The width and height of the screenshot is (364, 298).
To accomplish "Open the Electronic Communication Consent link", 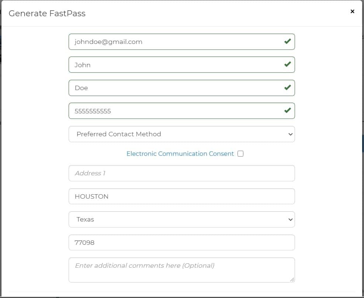I will pyautogui.click(x=180, y=154).
